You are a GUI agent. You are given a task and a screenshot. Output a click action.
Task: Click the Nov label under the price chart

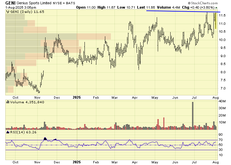coord(37,98)
